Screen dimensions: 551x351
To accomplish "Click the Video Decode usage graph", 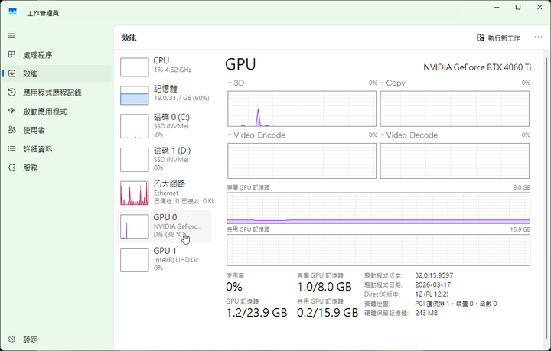I will tap(455, 161).
